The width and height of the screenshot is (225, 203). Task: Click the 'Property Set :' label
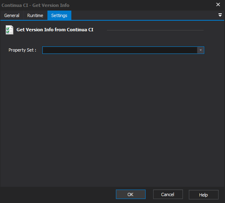coord(22,50)
